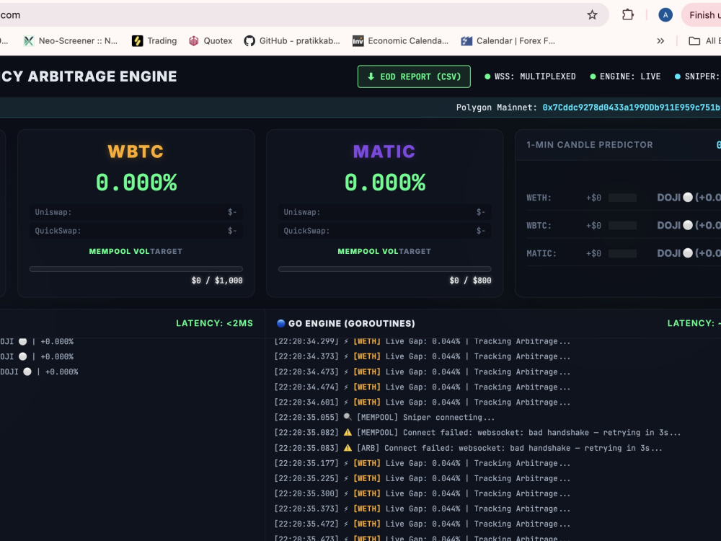Click log line timestamped 22:20:34.601
721x541 pixels.
click(x=422, y=402)
